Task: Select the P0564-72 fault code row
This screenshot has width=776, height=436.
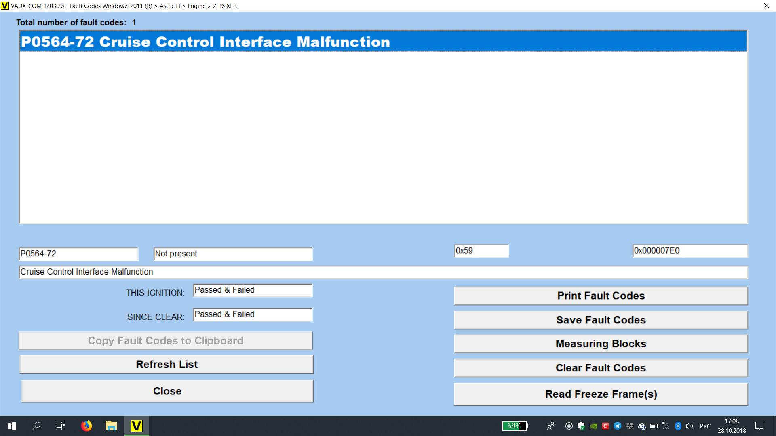Action: pyautogui.click(x=383, y=42)
